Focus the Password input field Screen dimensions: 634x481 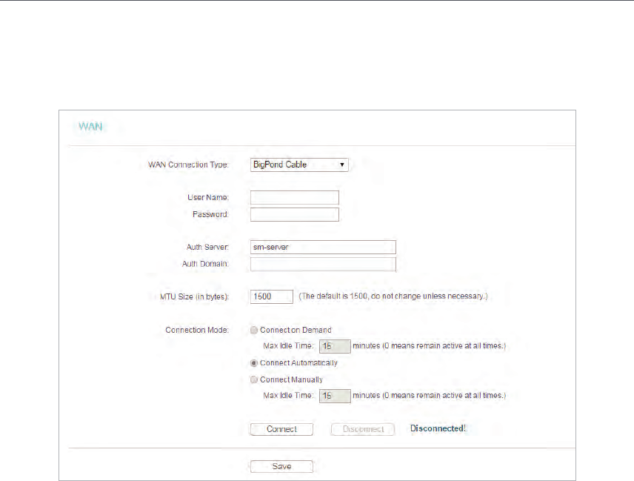click(x=294, y=214)
